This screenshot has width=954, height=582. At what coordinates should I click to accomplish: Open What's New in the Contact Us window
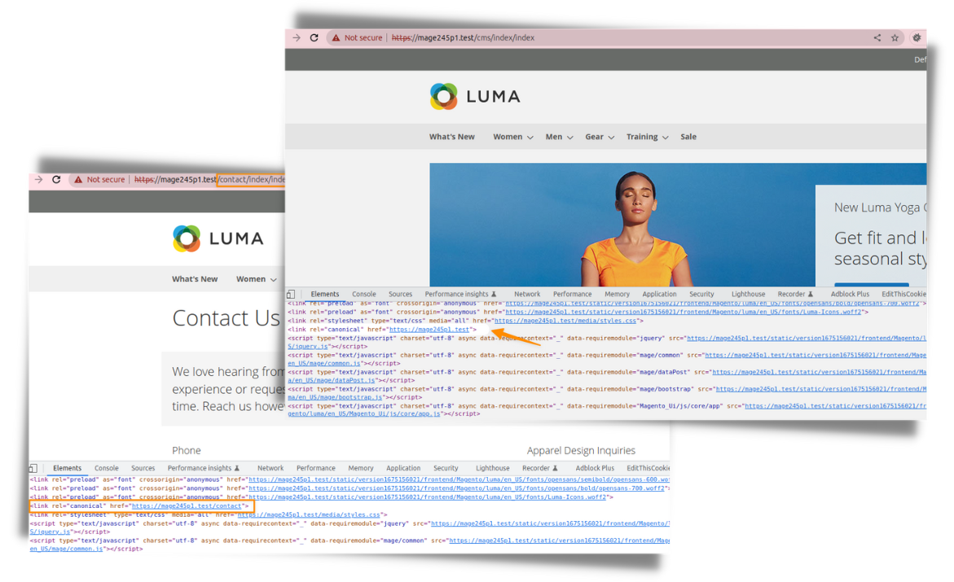tap(195, 279)
